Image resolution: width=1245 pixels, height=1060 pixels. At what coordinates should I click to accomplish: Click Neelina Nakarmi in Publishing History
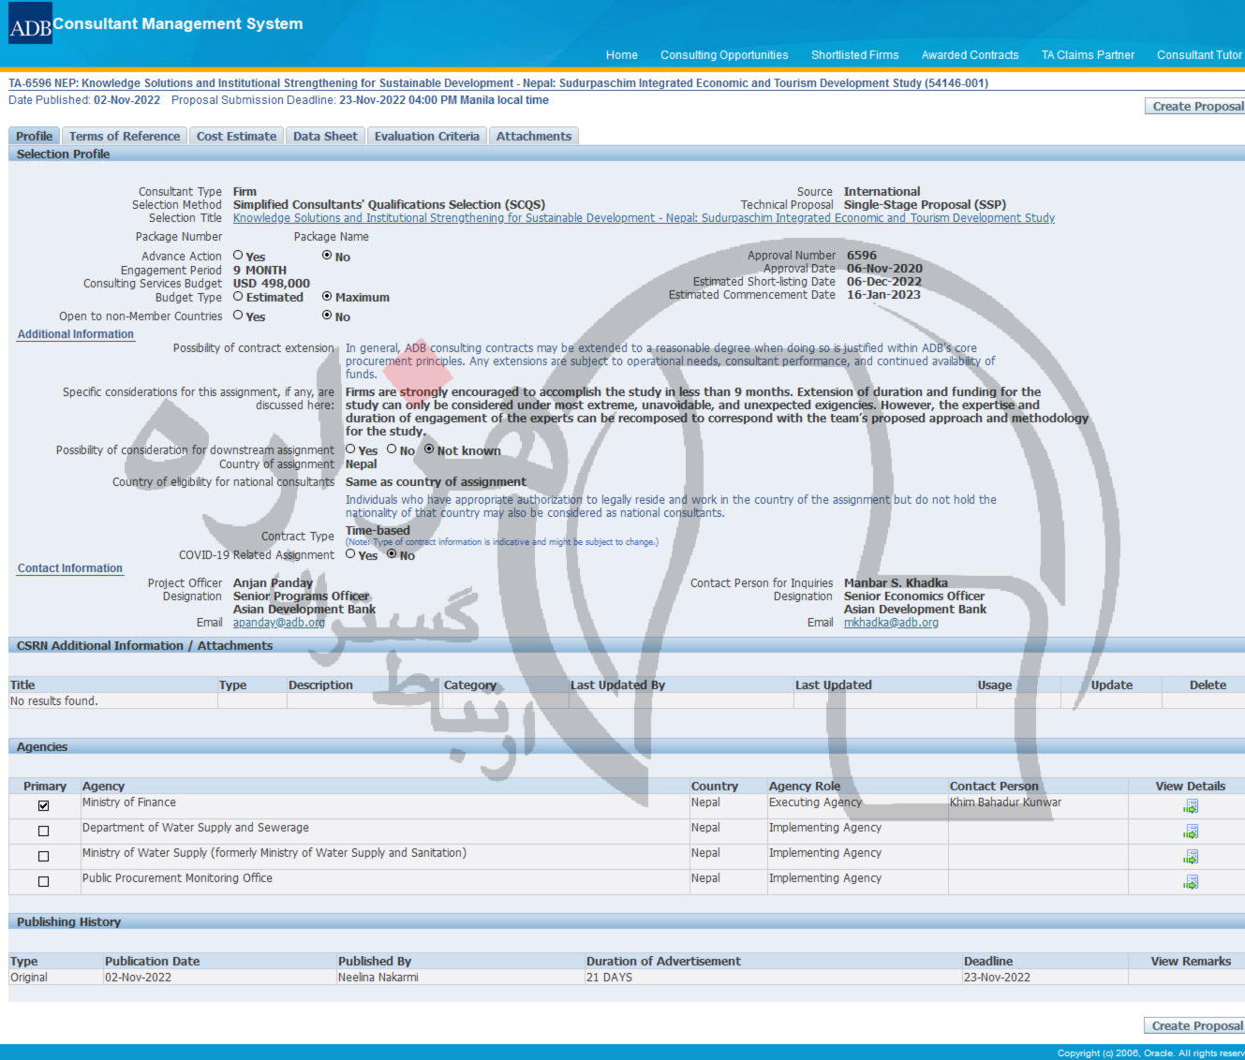378,978
